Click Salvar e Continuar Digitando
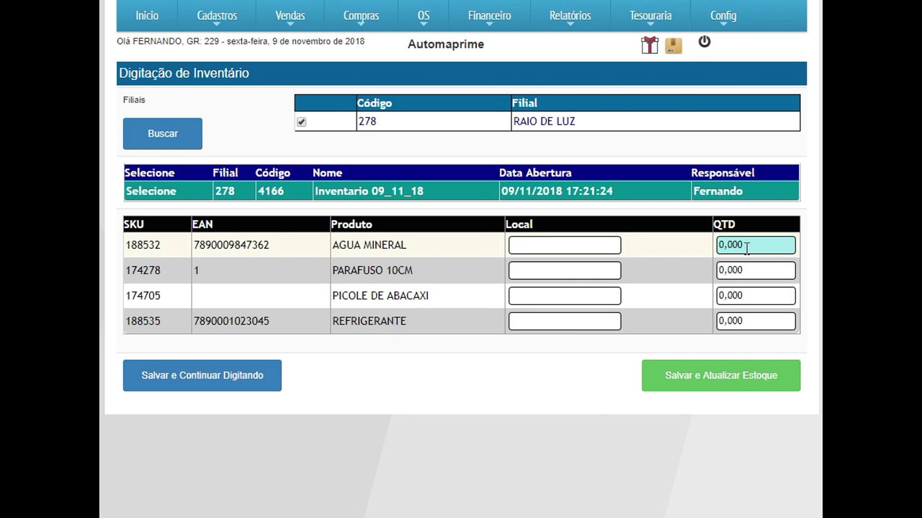The width and height of the screenshot is (922, 518). pyautogui.click(x=202, y=376)
